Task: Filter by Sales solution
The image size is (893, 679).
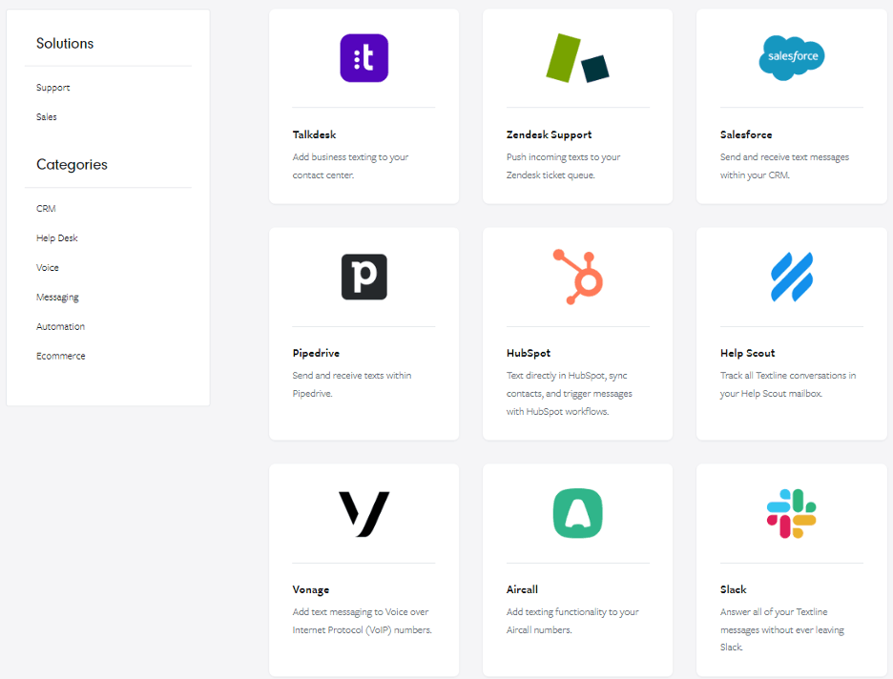Action: click(x=47, y=117)
